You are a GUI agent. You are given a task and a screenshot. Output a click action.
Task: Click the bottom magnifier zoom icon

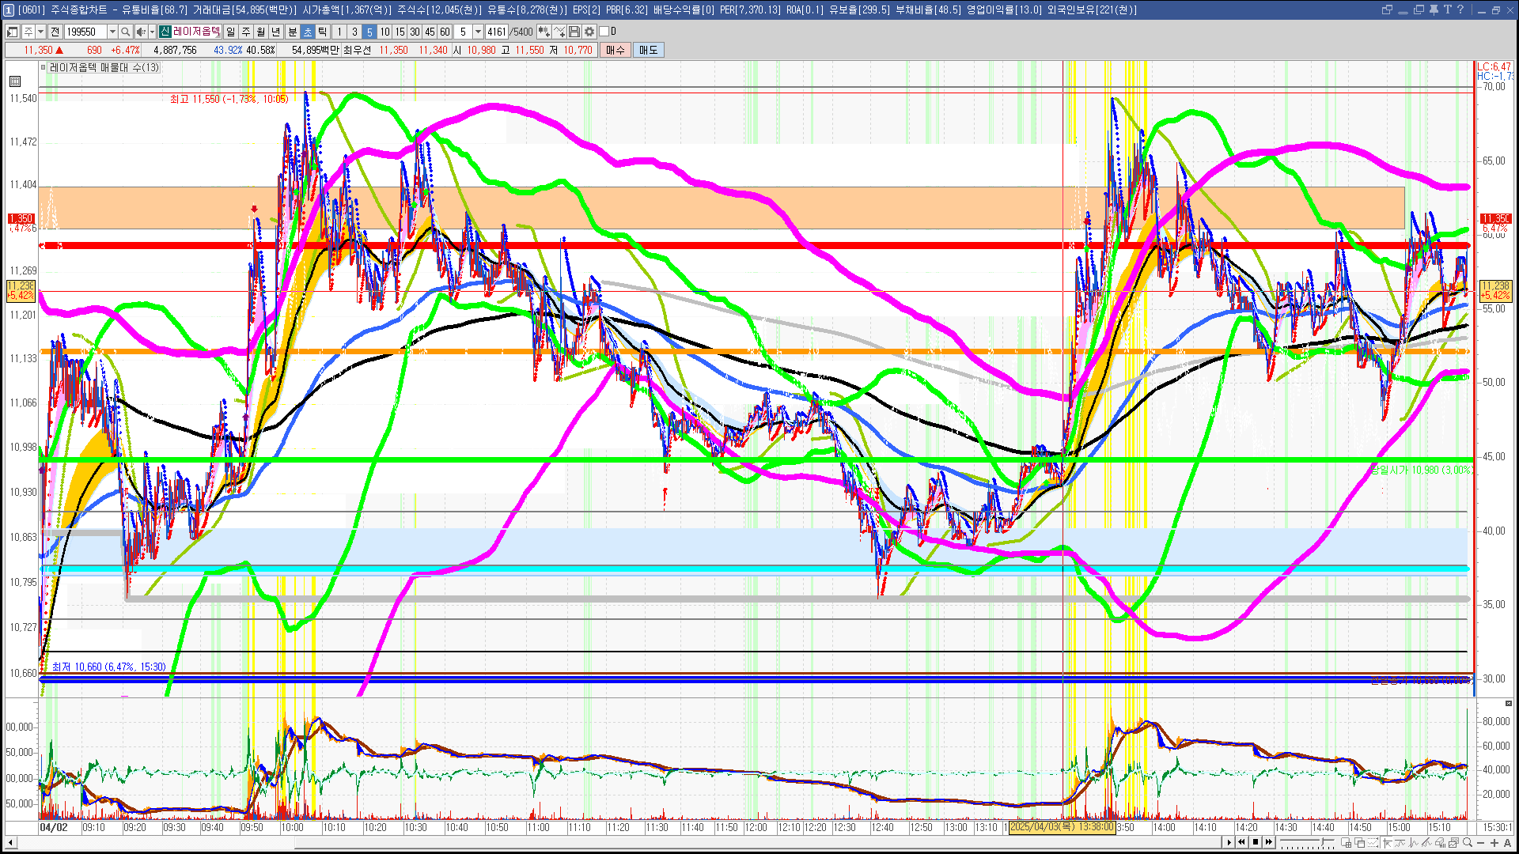[1467, 842]
